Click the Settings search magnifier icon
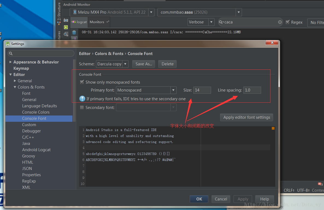The width and height of the screenshot is (324, 210). coord(11,54)
